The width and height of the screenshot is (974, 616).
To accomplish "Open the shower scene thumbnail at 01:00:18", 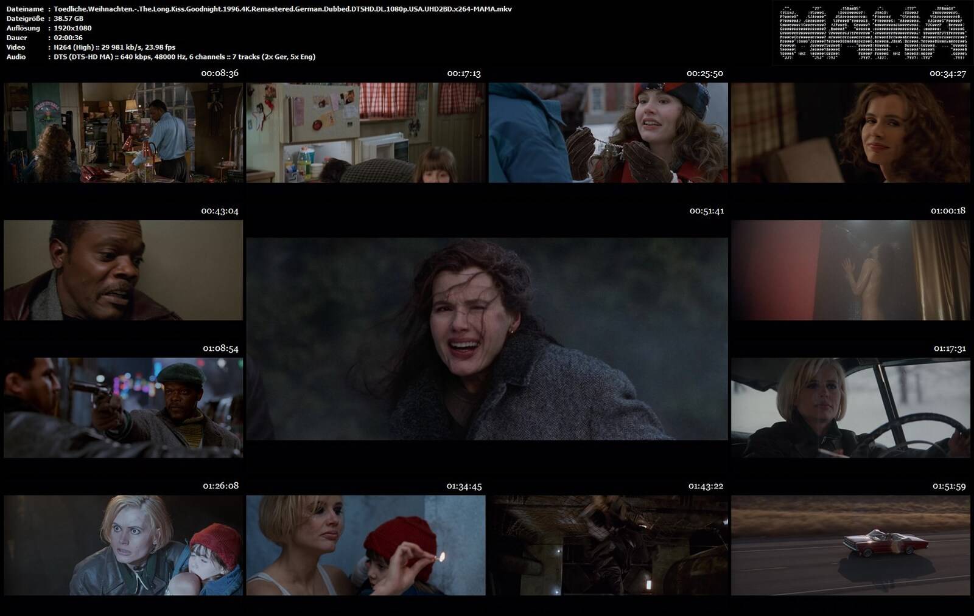I will [x=850, y=270].
